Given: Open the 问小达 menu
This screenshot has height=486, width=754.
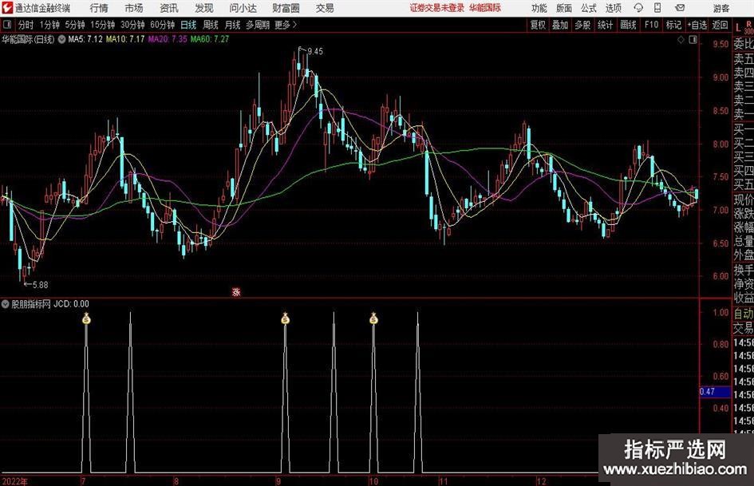Looking at the screenshot, I should tap(243, 8).
